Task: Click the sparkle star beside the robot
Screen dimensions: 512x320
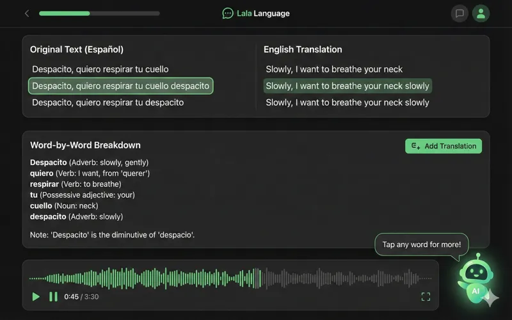Action: coord(490,298)
